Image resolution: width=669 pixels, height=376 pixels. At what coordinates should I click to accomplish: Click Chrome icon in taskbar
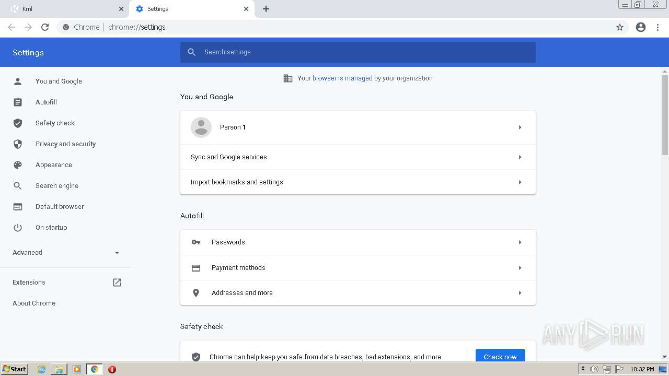click(x=95, y=369)
